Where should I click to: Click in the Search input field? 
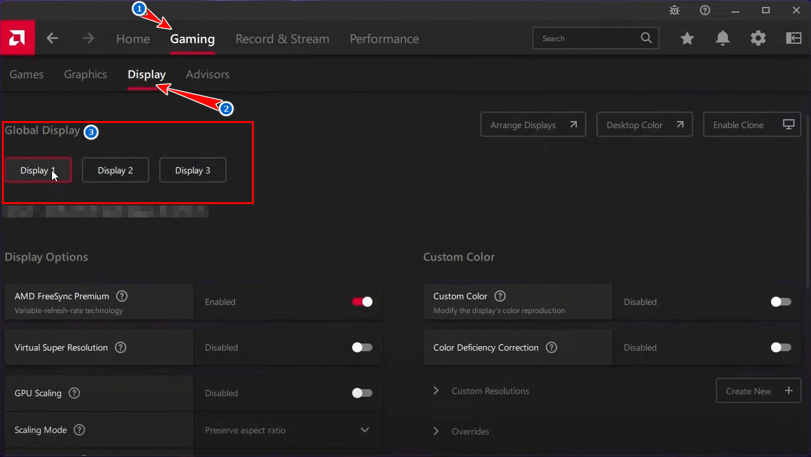tap(587, 39)
